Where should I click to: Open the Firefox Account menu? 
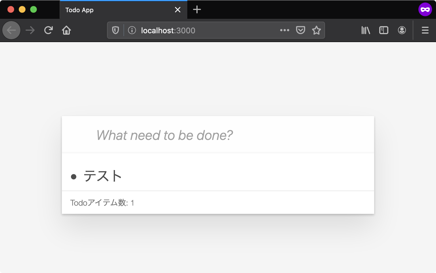[x=402, y=30]
